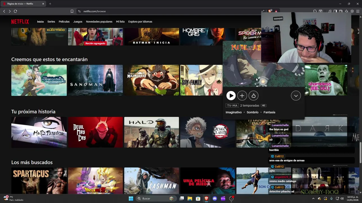Open the Series section
The image size is (362, 203).
click(51, 22)
